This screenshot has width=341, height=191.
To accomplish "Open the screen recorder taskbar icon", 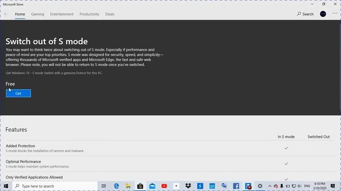I will coord(248,186).
